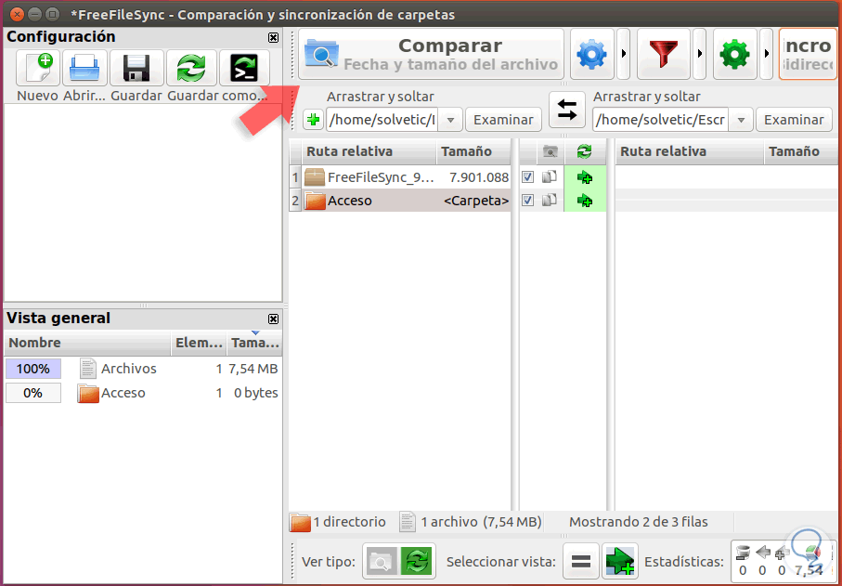
Task: Sort overview by Nombre column
Action: point(88,343)
